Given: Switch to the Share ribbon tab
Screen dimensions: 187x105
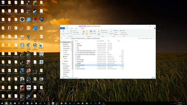Looking at the screenshot, I should tap(72, 28).
